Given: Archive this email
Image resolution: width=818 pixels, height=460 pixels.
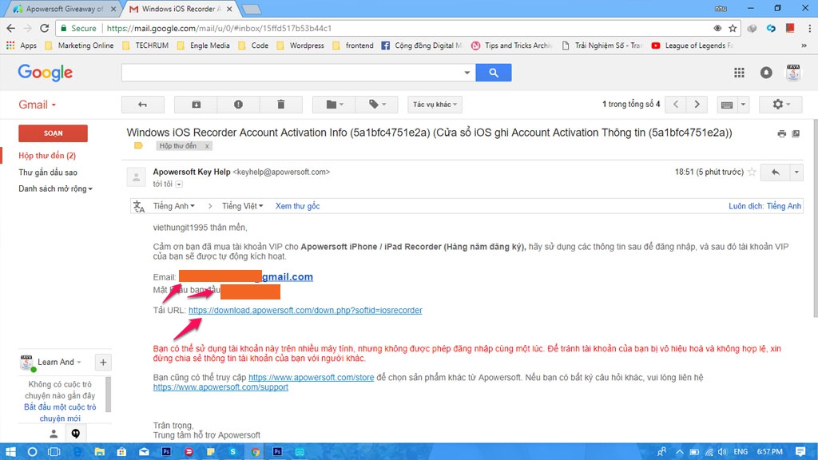Looking at the screenshot, I should (197, 105).
